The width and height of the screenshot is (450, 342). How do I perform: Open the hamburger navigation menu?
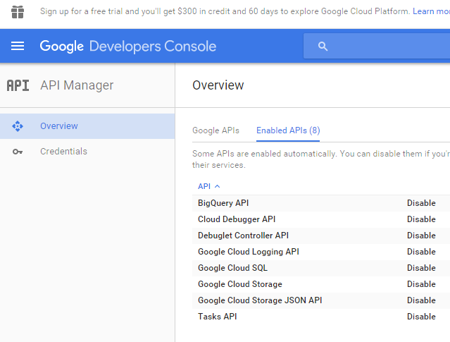(18, 46)
